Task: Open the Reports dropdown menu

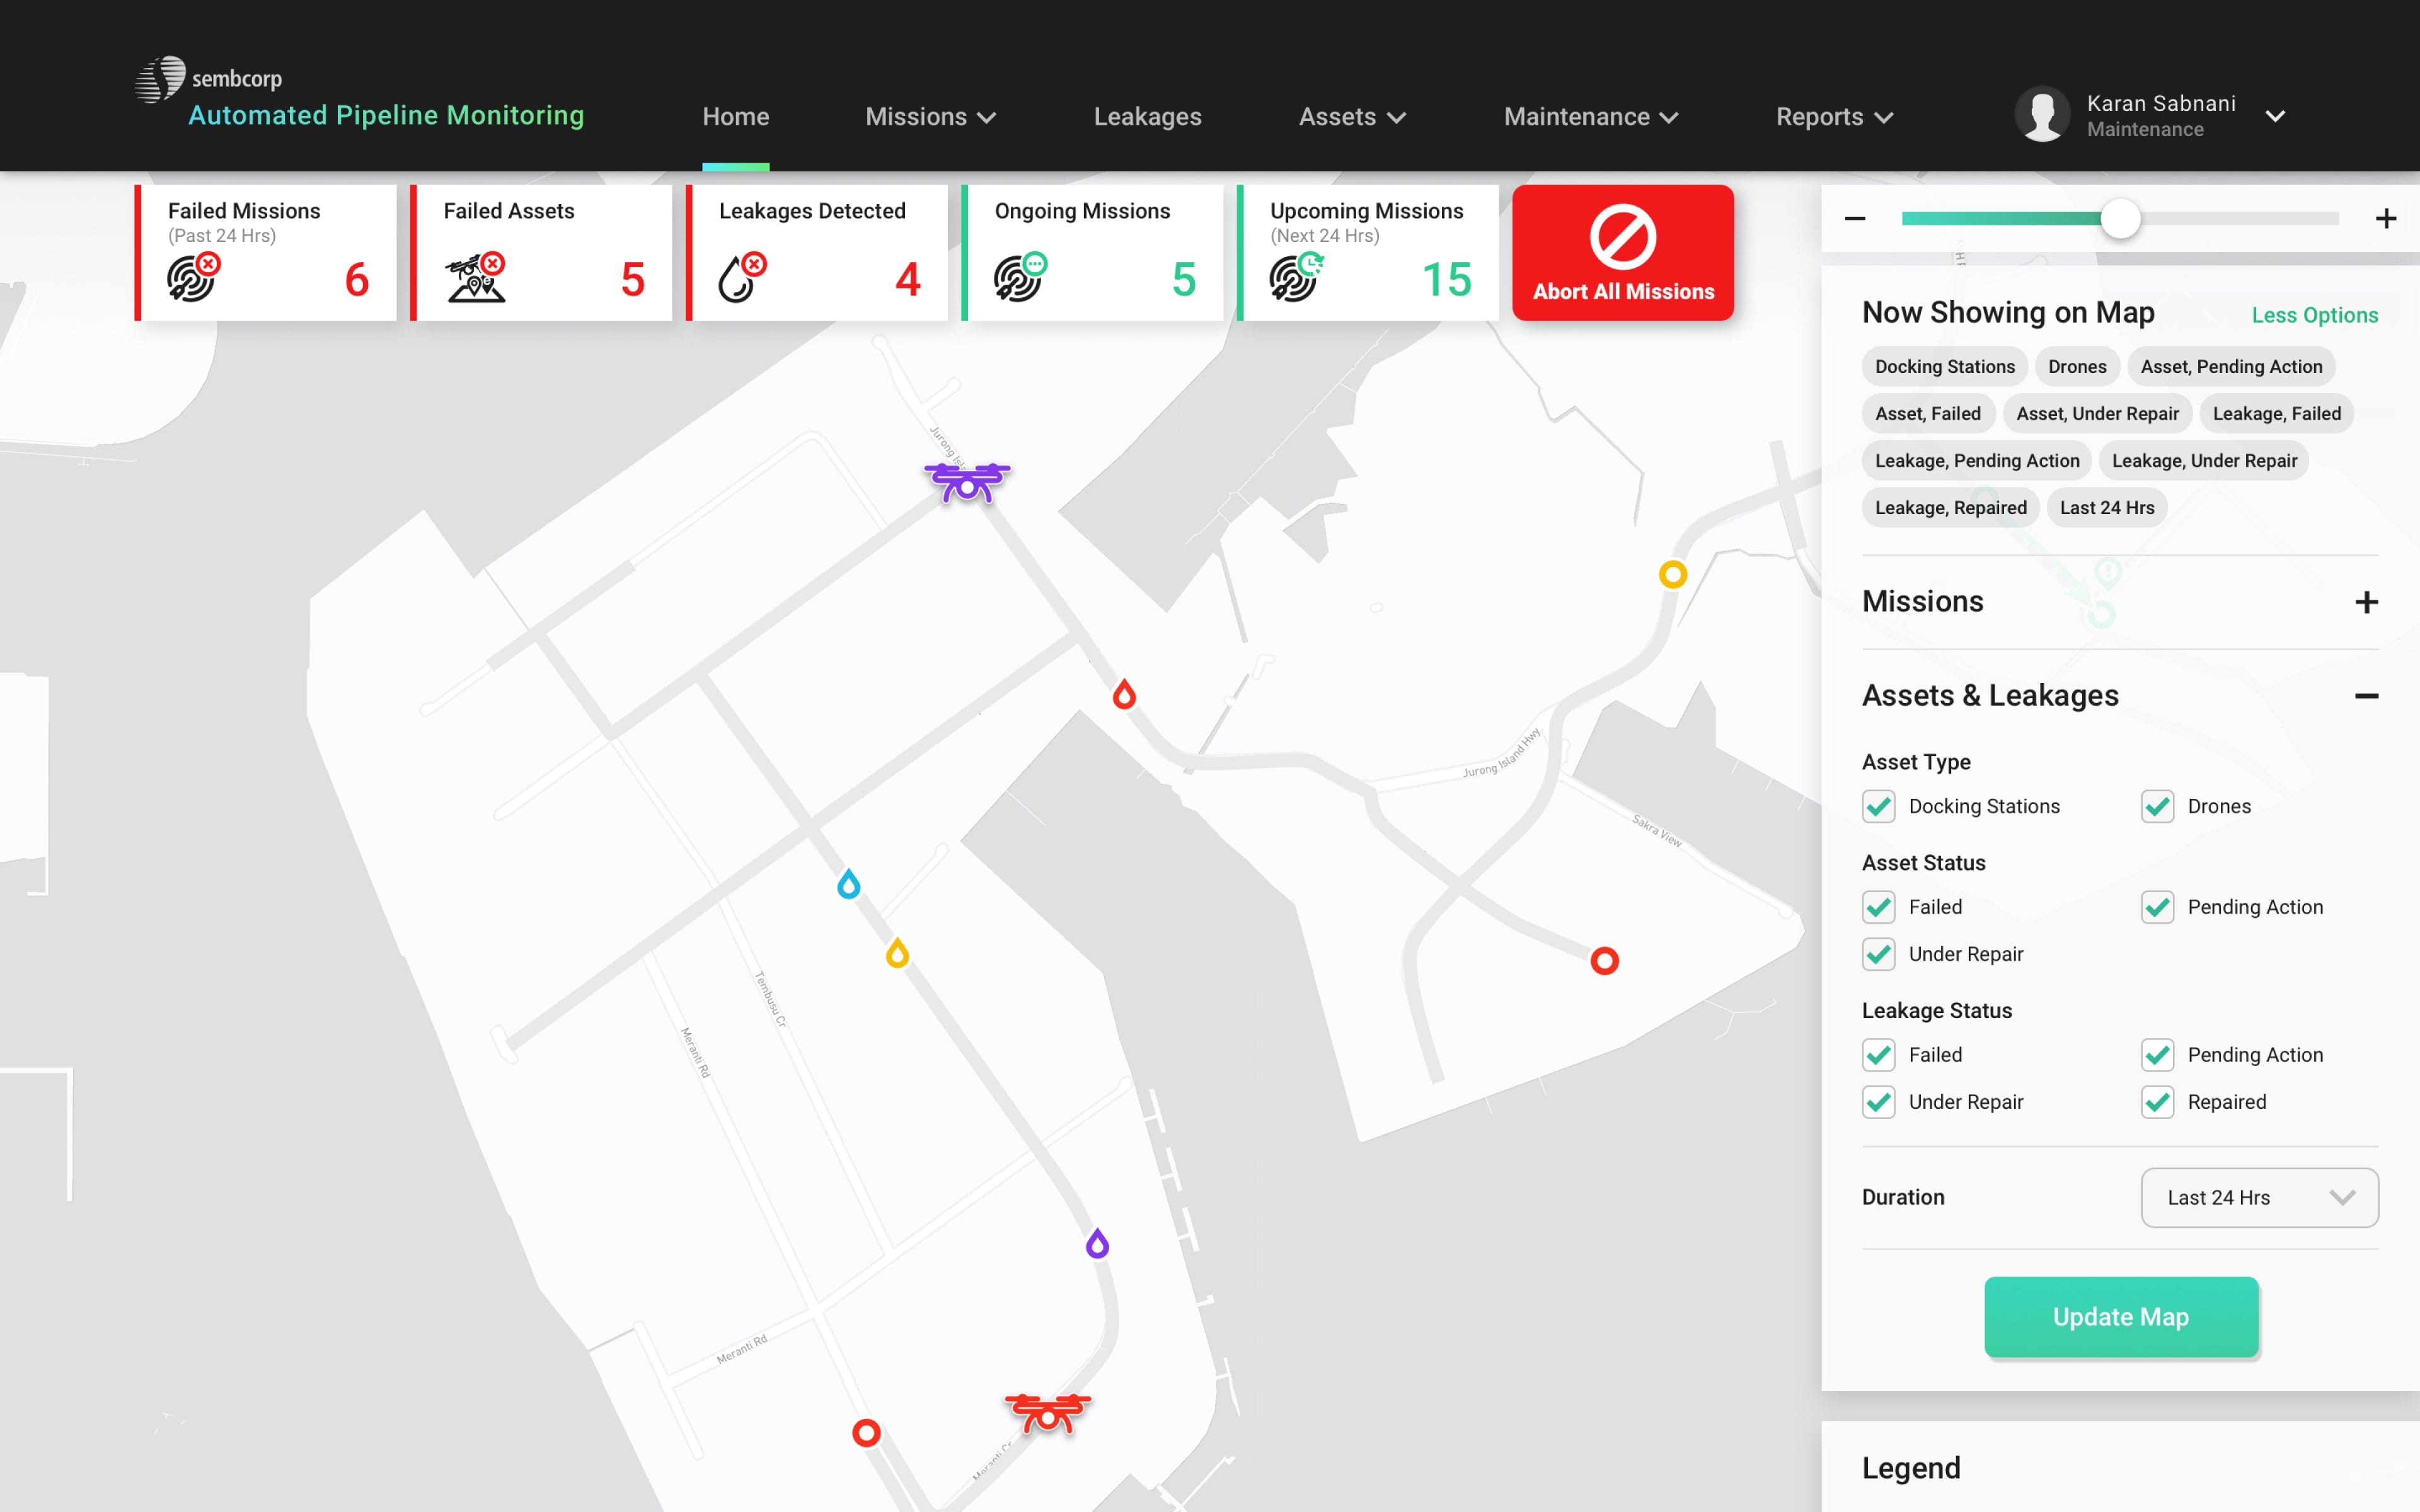Action: click(1835, 117)
